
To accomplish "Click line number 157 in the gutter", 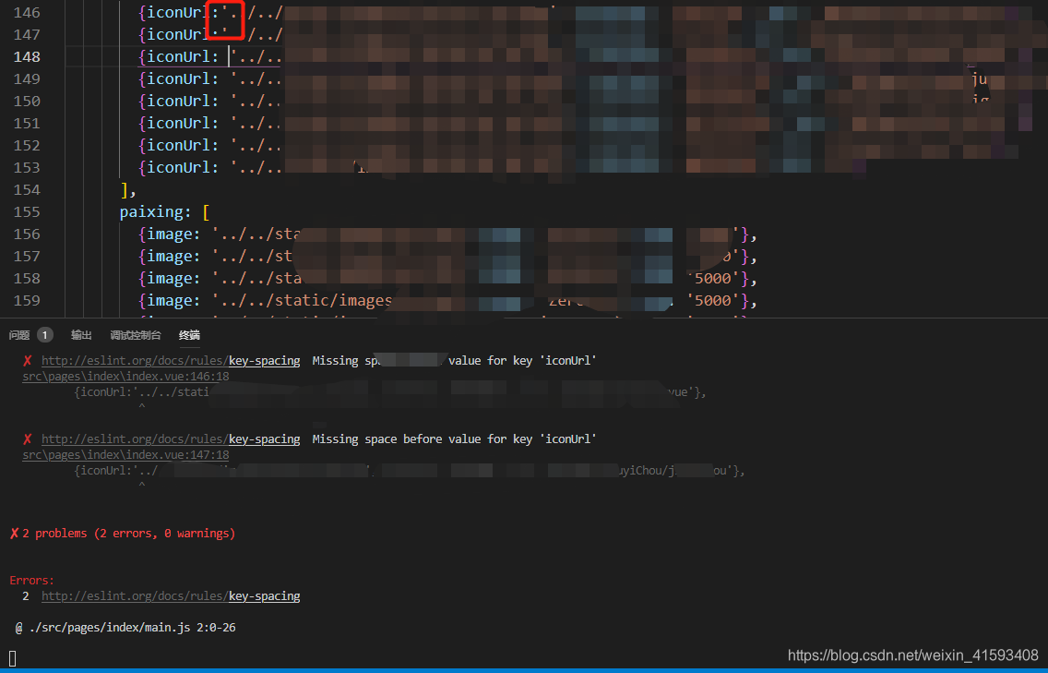I will tap(27, 257).
